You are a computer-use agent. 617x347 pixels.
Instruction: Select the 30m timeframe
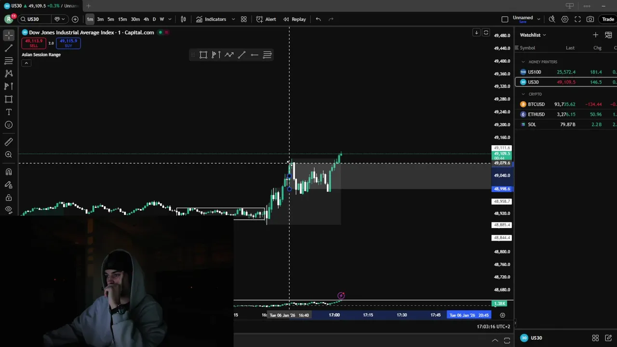click(x=135, y=19)
